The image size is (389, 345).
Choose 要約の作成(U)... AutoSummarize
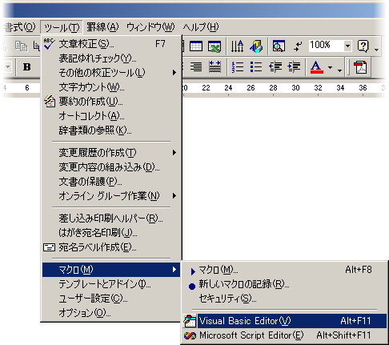coord(111,102)
